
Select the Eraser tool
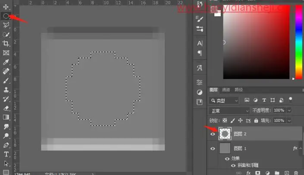(6, 108)
